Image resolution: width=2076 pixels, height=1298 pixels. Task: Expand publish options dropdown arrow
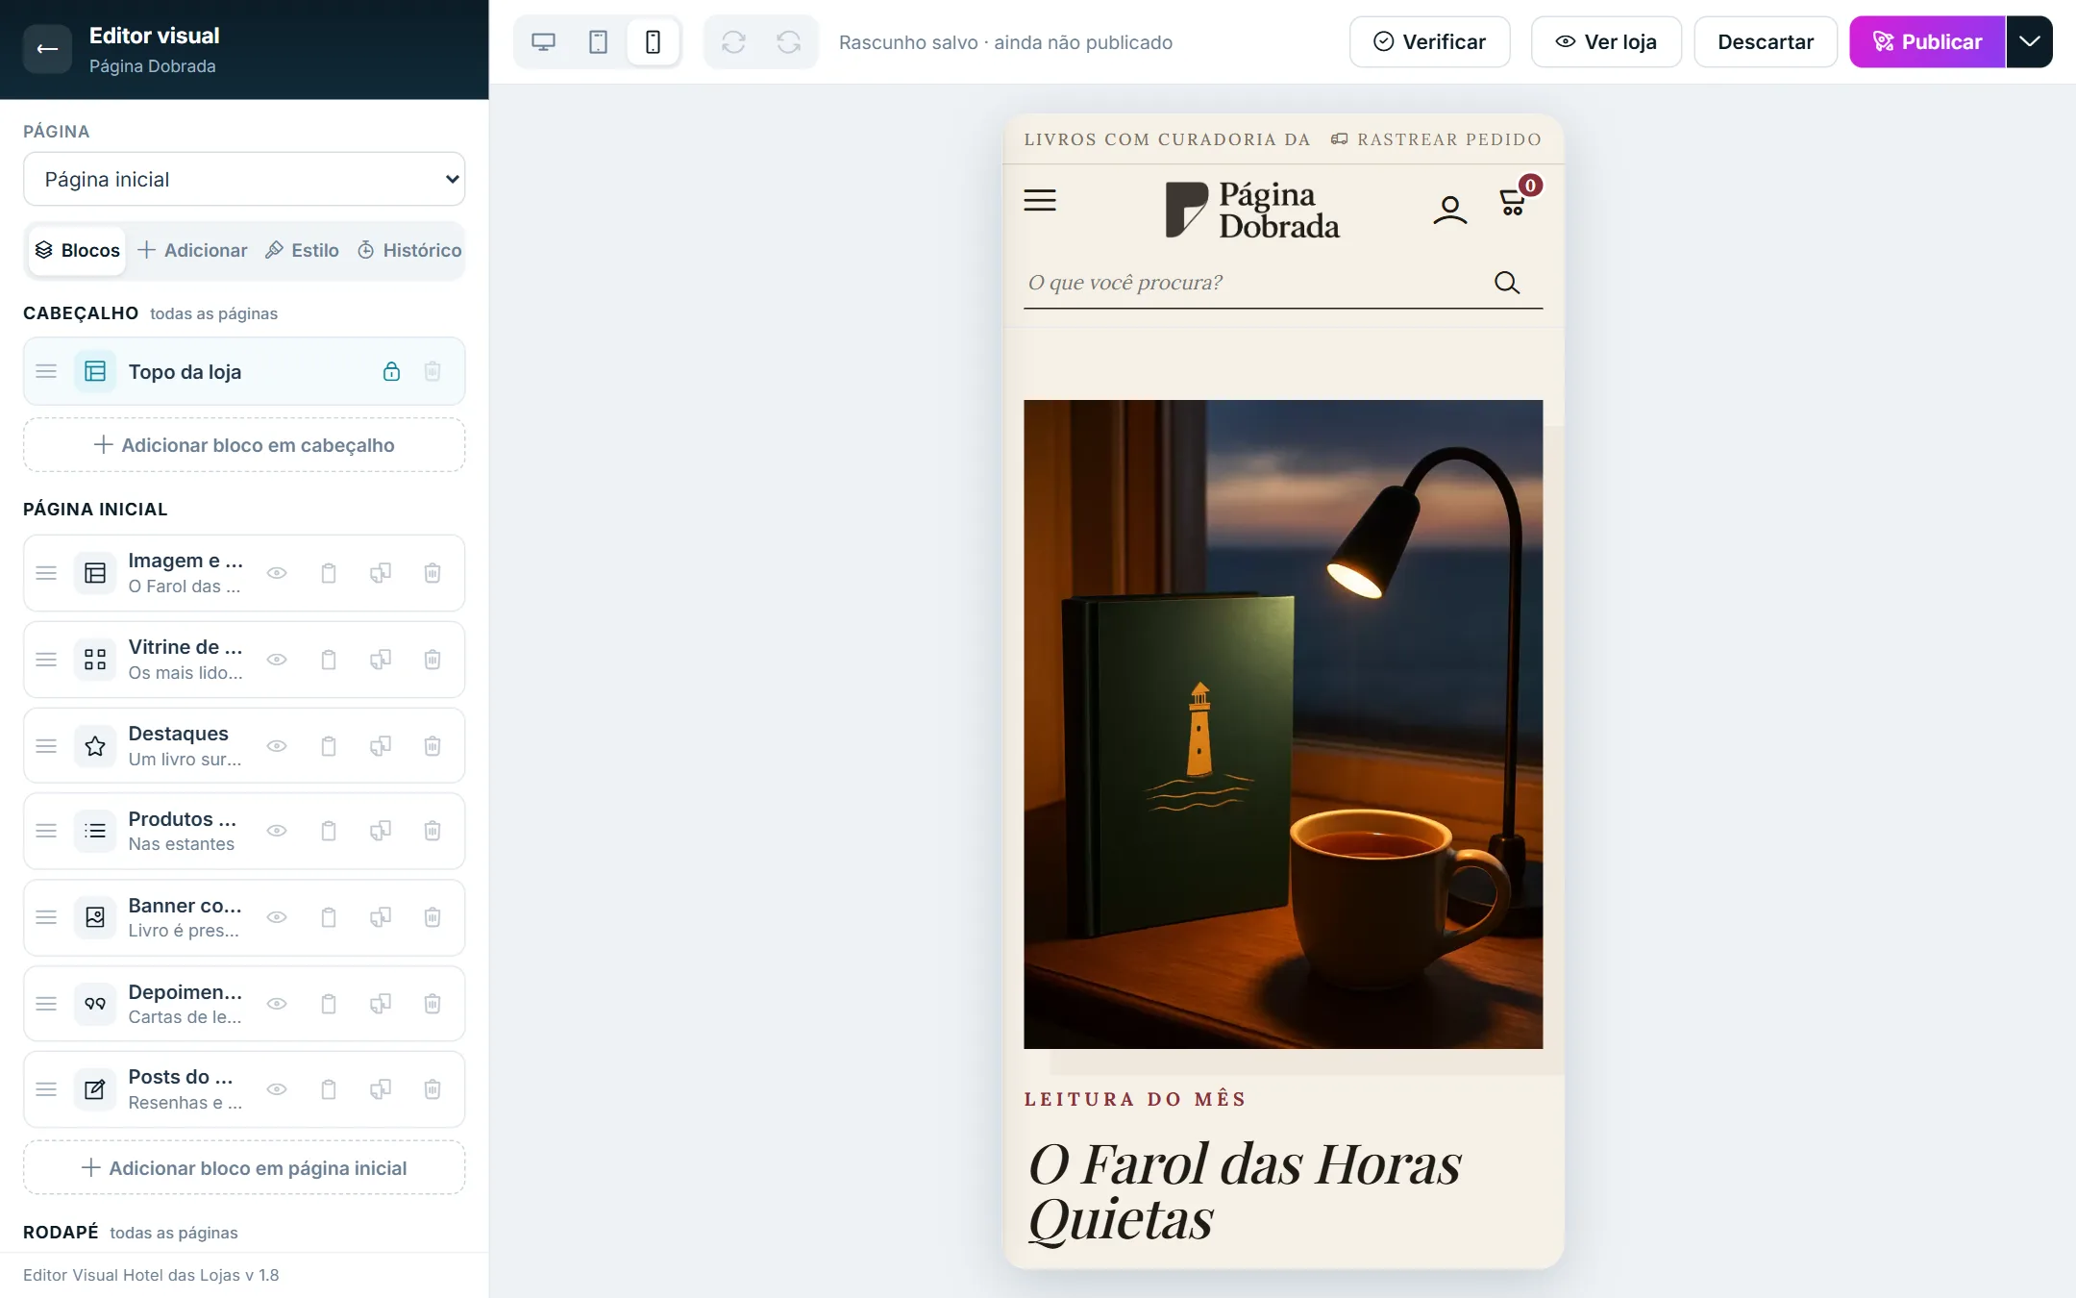2029,41
